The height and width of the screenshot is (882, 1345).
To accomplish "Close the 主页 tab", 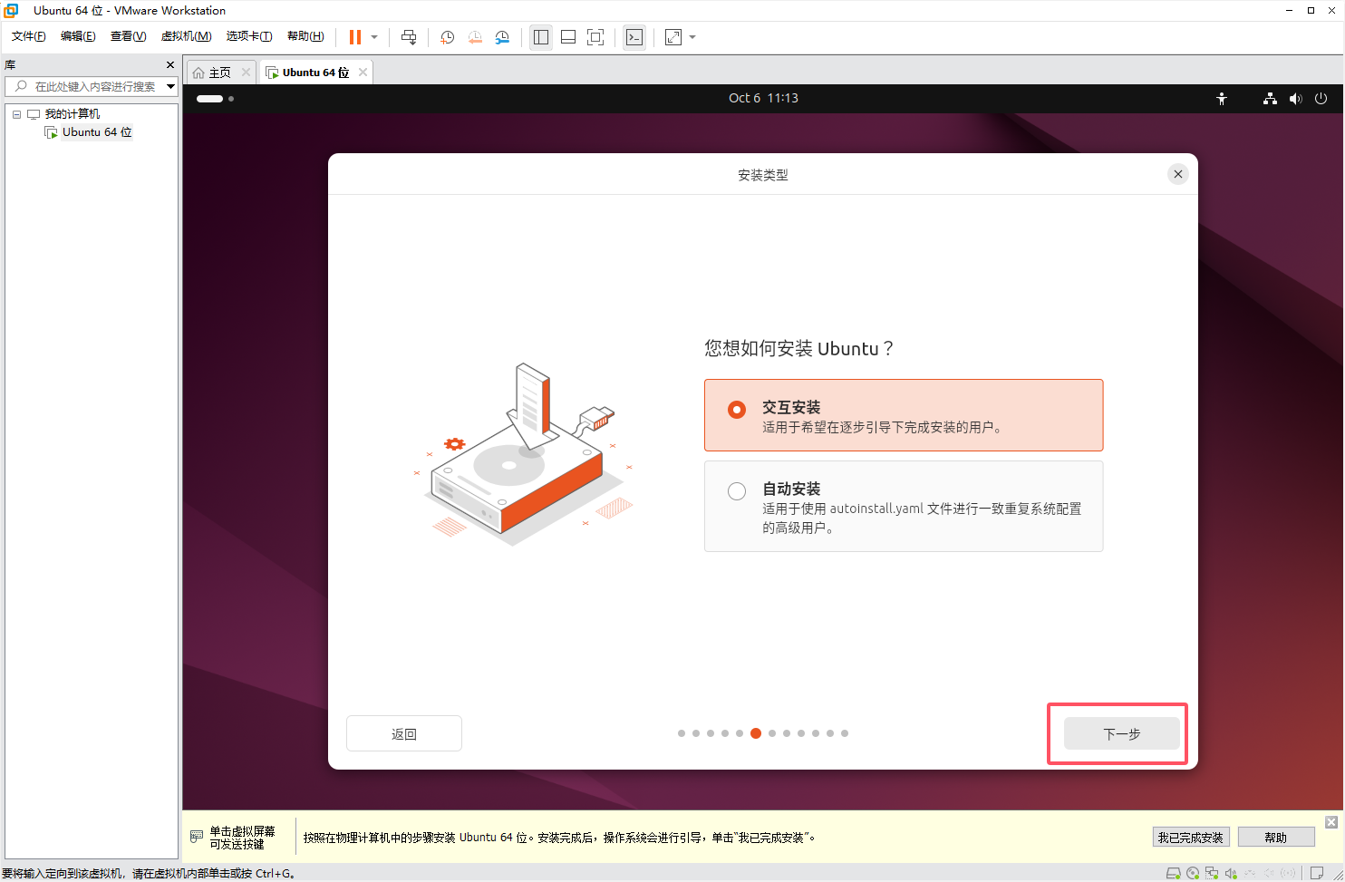I will click(246, 73).
